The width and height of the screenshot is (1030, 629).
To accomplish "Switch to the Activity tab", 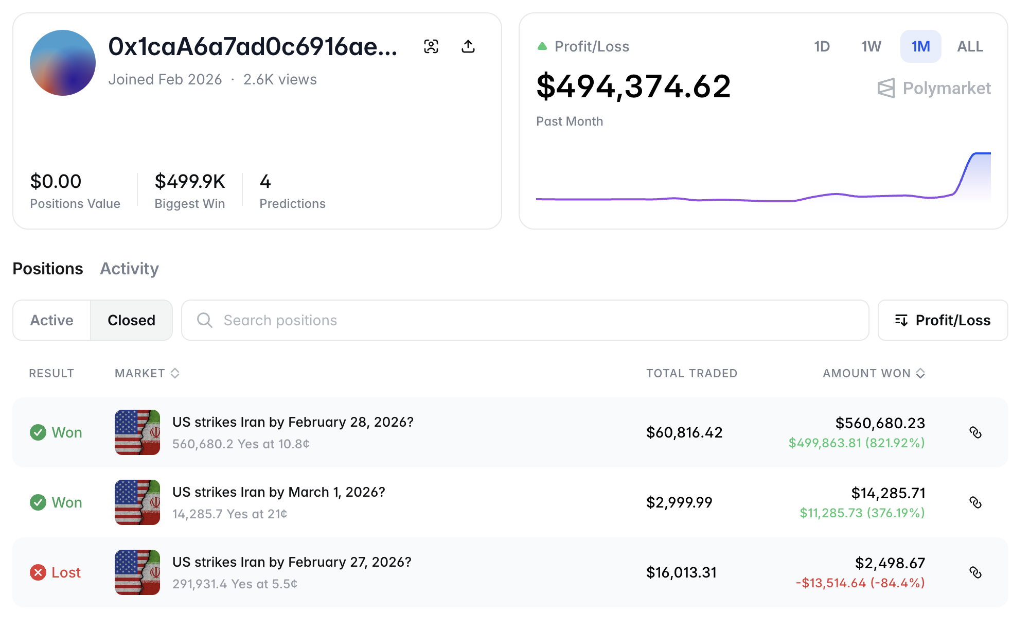I will tap(129, 269).
